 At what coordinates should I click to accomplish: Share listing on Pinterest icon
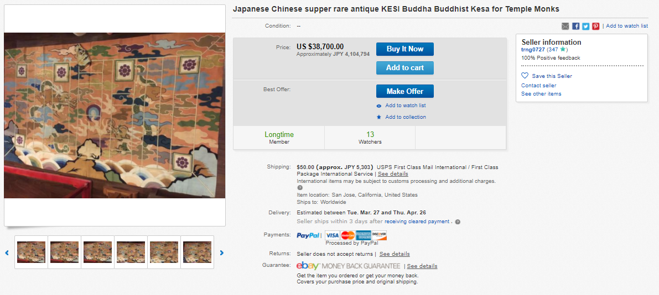tap(596, 26)
